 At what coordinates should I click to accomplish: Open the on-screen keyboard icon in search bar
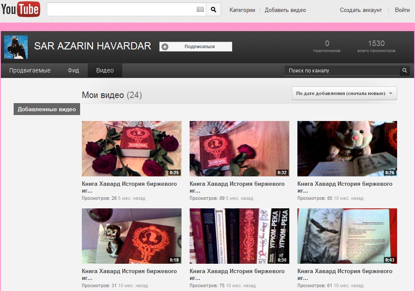click(200, 9)
